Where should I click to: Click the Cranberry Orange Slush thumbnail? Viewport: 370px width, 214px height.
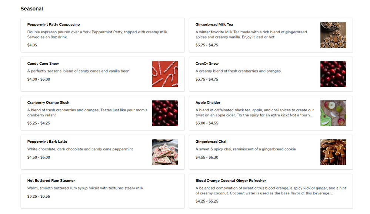pos(165,113)
